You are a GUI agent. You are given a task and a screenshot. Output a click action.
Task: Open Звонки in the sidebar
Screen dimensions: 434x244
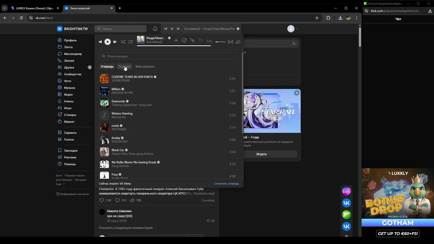point(69,61)
